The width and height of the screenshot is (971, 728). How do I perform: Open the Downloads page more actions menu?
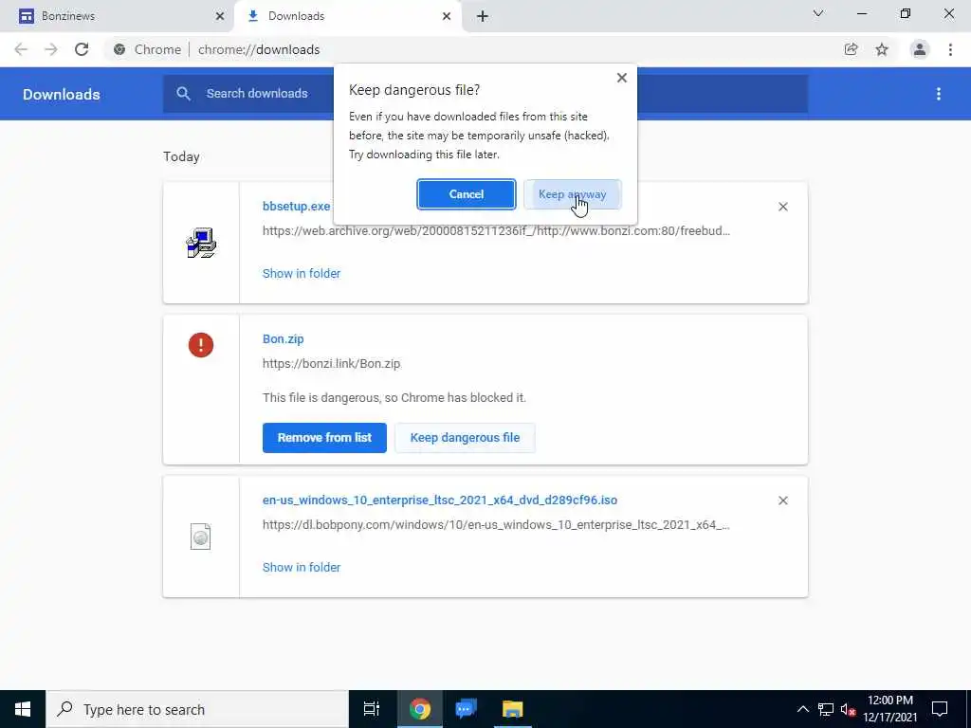tap(939, 94)
